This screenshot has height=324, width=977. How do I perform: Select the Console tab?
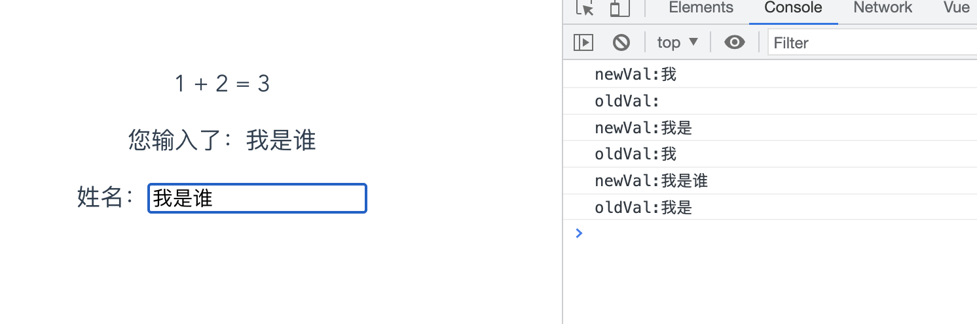coord(793,8)
